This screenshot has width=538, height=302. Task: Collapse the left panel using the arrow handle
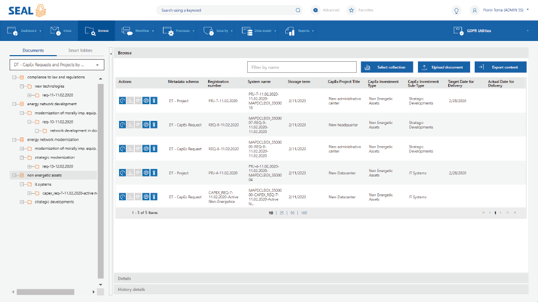click(110, 53)
